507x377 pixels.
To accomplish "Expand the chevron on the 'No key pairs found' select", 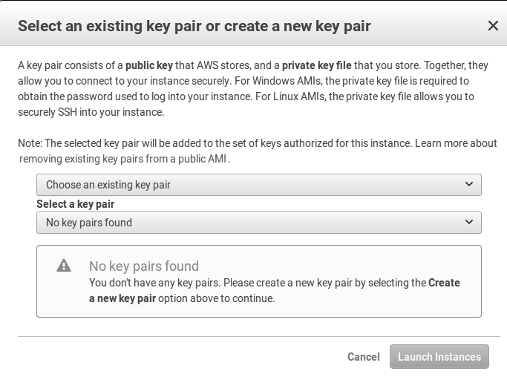I will pos(469,222).
